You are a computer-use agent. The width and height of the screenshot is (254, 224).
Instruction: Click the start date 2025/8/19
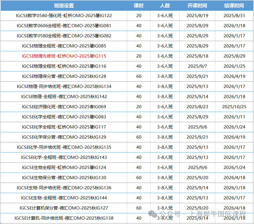(x=197, y=16)
